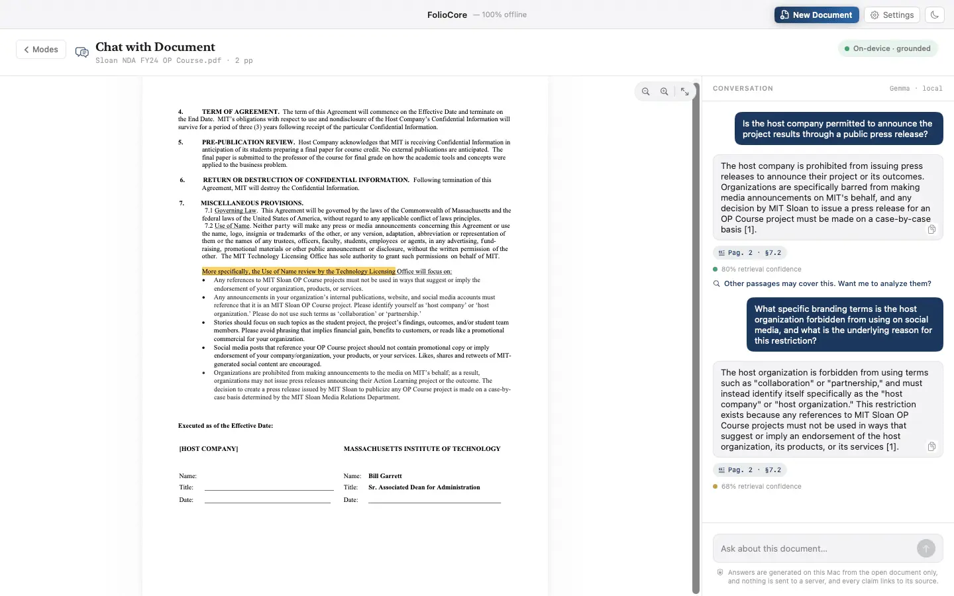
Task: Open second citation below branding answer
Action: pyautogui.click(x=750, y=470)
